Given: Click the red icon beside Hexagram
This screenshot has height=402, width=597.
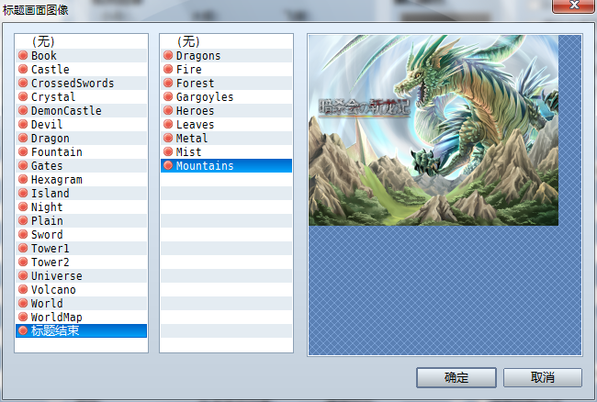Looking at the screenshot, I should (x=23, y=179).
